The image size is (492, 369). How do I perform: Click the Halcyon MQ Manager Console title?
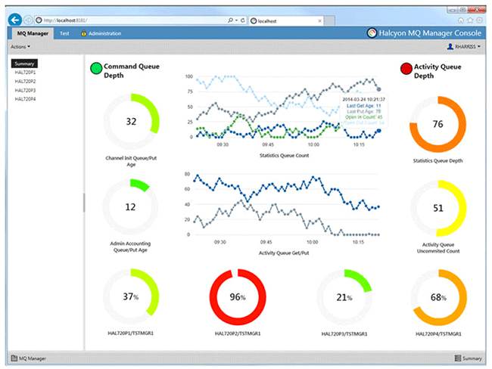click(x=430, y=33)
